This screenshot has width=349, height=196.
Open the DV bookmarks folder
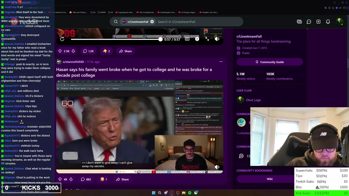[111, 12]
